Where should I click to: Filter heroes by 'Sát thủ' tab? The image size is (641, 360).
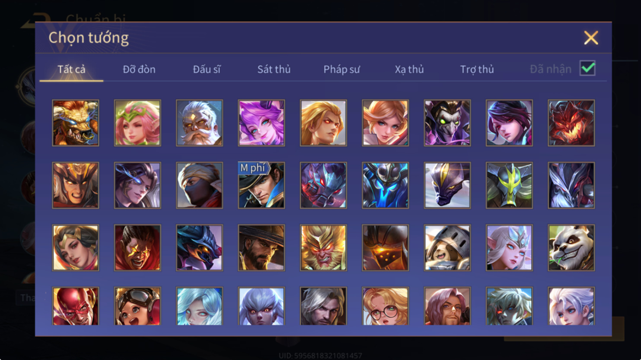pos(274,69)
